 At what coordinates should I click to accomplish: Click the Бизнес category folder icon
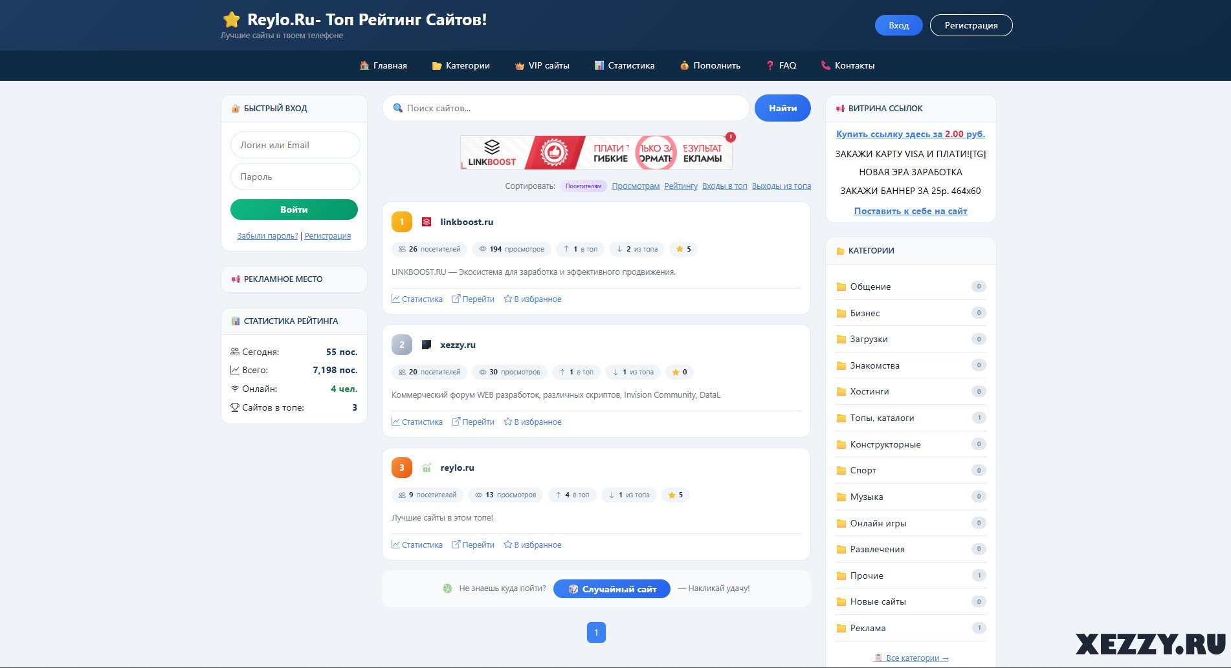click(841, 313)
